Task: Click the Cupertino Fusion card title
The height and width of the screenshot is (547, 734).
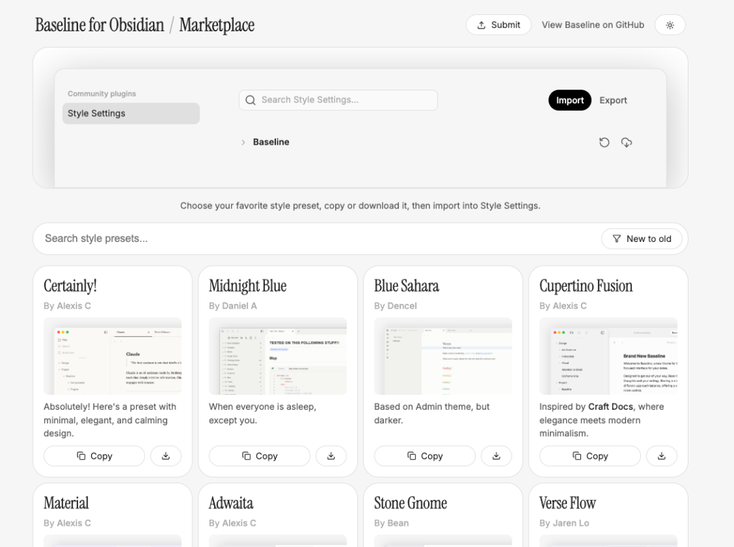Action: 586,286
